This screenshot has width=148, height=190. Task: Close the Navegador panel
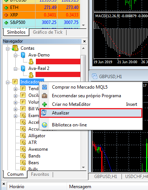pyautogui.click(x=84, y=41)
